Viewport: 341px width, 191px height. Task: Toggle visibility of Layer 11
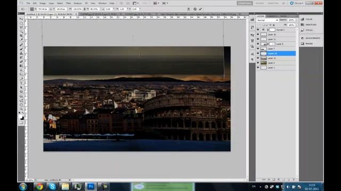[x=258, y=39]
